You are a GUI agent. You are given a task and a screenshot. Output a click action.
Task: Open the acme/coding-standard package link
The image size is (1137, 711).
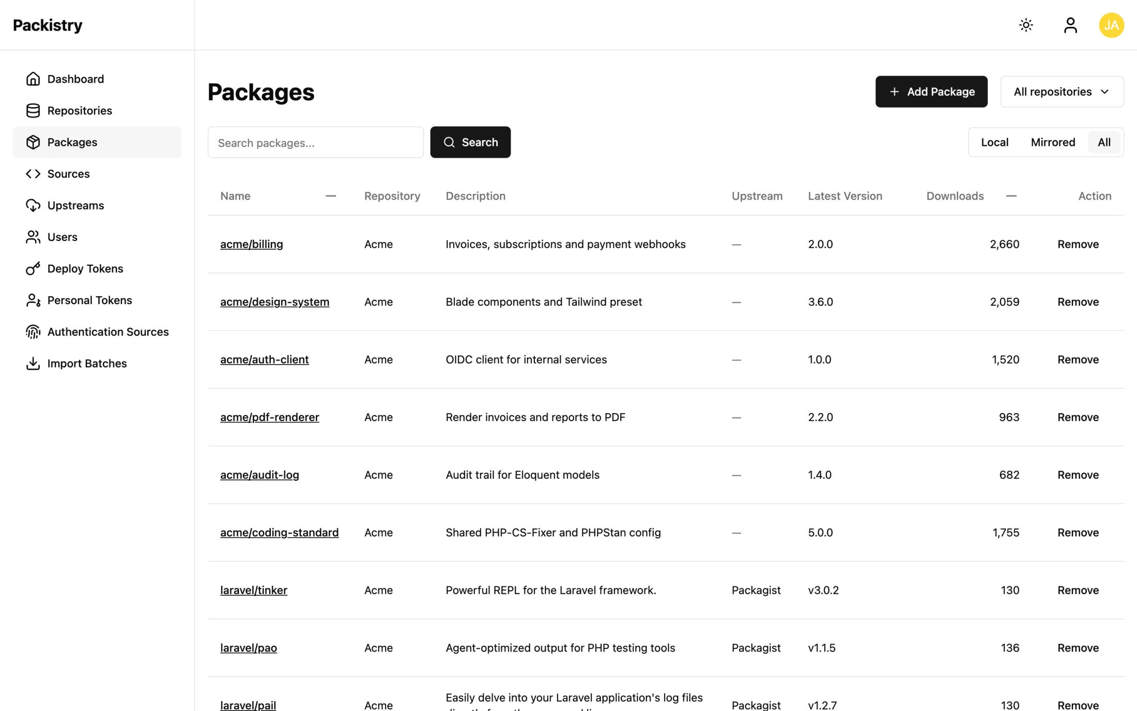pyautogui.click(x=279, y=532)
